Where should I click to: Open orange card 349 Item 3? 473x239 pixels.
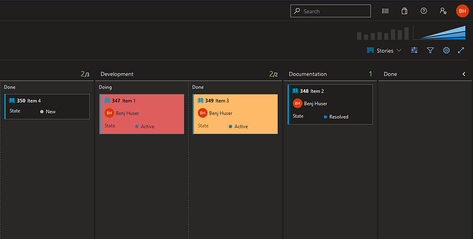click(235, 114)
